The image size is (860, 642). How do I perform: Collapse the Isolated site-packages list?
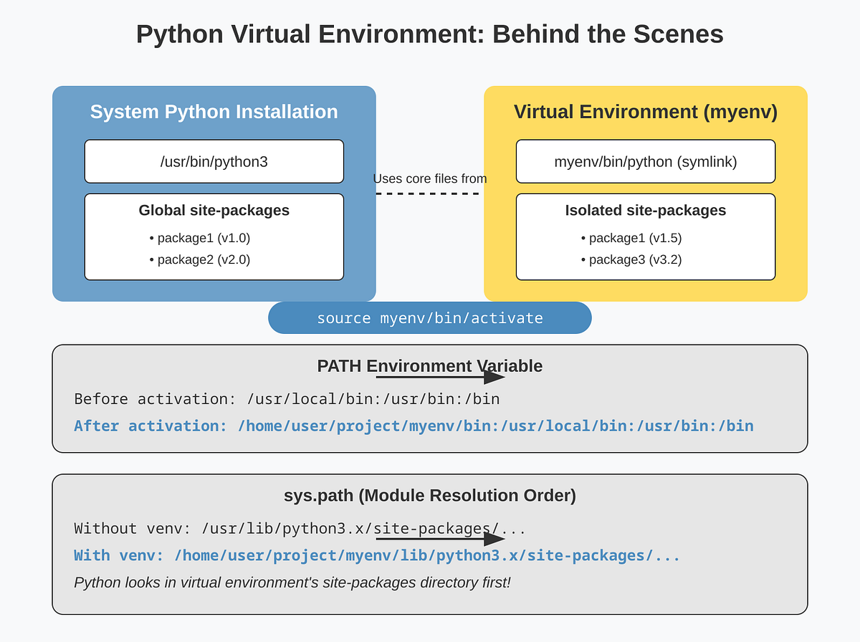point(644,210)
